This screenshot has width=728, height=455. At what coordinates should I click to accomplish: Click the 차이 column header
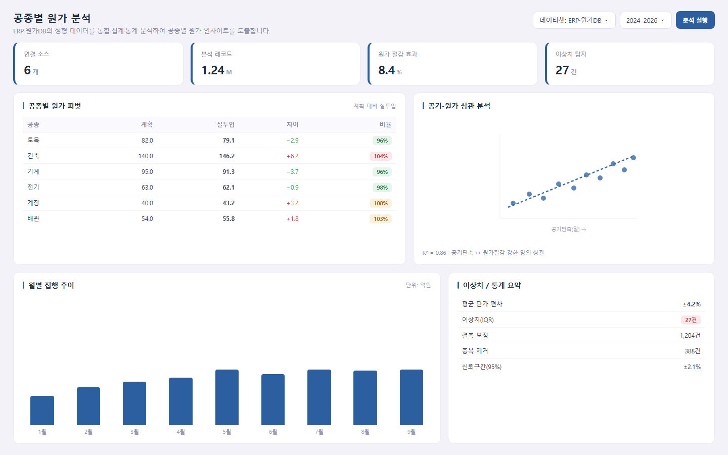coord(293,124)
